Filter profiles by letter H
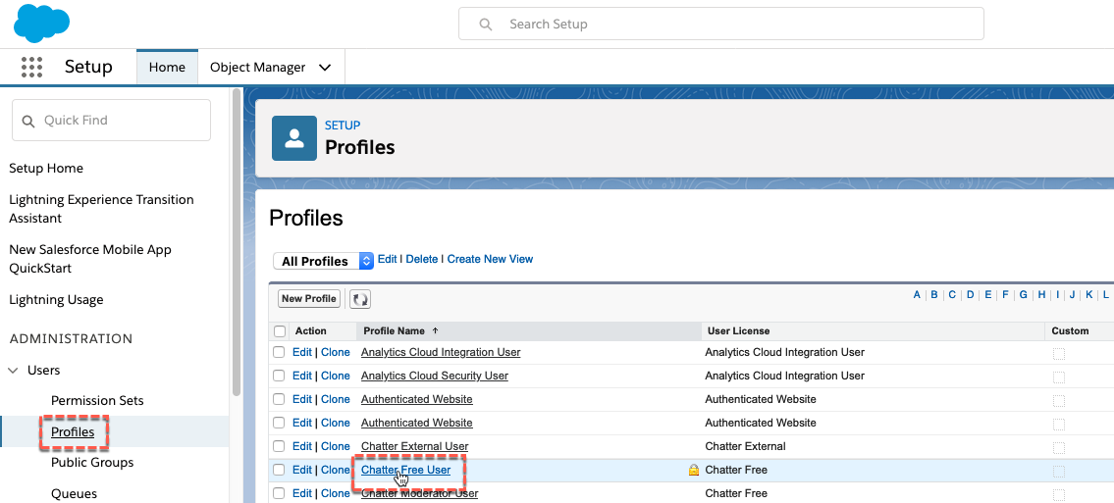 pos(1040,295)
